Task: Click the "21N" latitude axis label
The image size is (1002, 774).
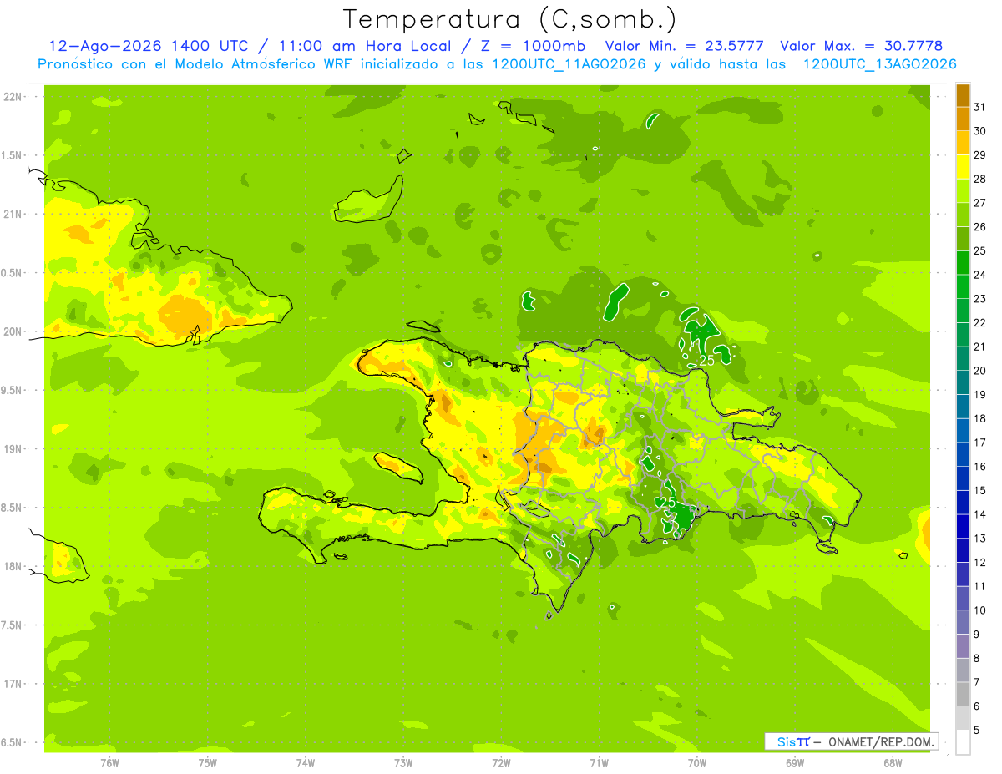Action: 13,214
